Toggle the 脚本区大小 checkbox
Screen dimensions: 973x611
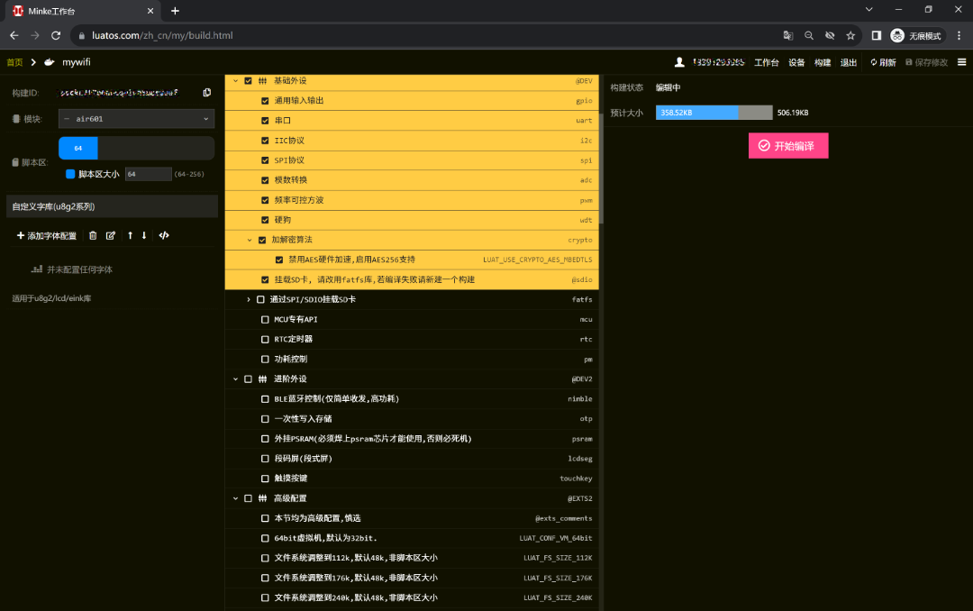click(70, 173)
